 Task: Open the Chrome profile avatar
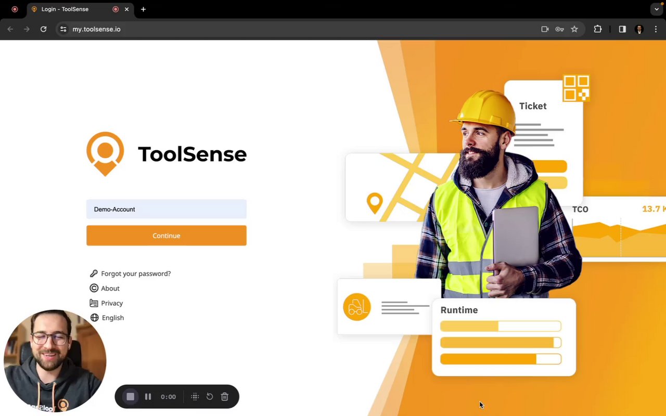pos(639,29)
